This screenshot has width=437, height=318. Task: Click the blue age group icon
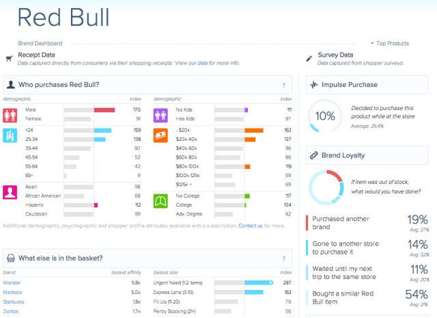click(x=12, y=135)
